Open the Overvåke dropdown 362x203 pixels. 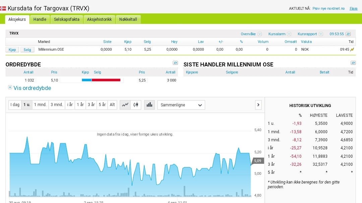(x=260, y=34)
